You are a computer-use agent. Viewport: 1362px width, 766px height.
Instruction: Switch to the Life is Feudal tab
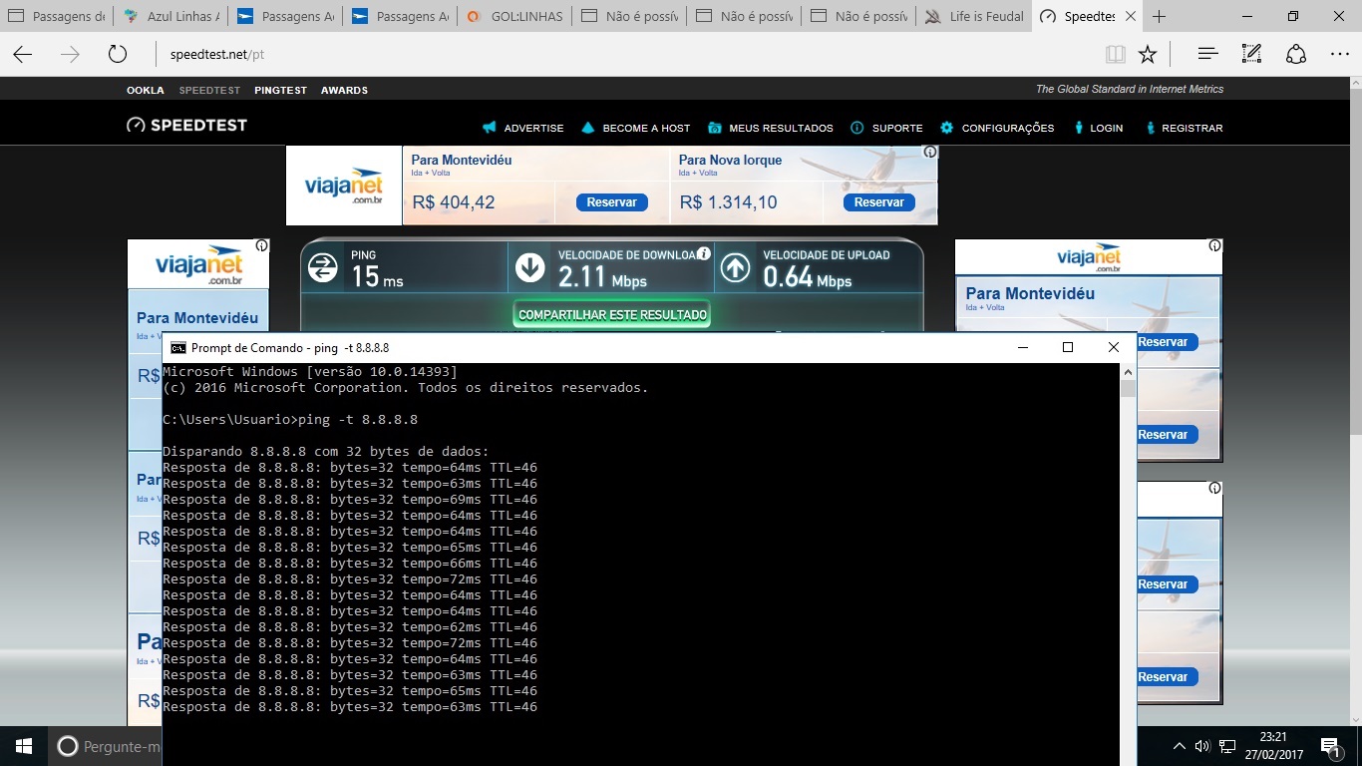974,16
